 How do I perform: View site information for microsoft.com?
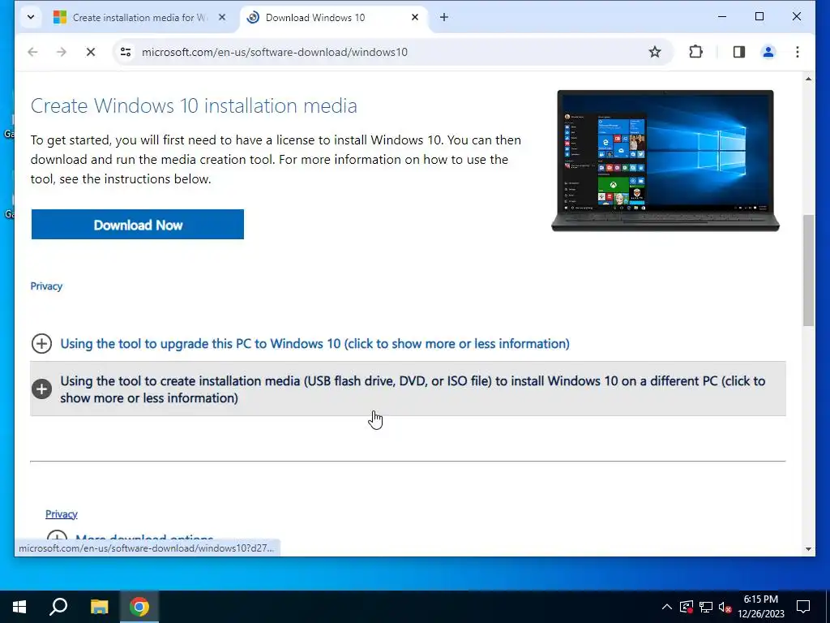coord(126,52)
